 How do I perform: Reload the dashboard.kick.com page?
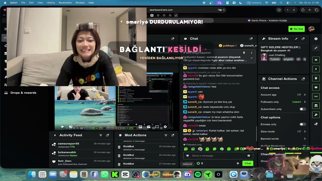point(224,10)
